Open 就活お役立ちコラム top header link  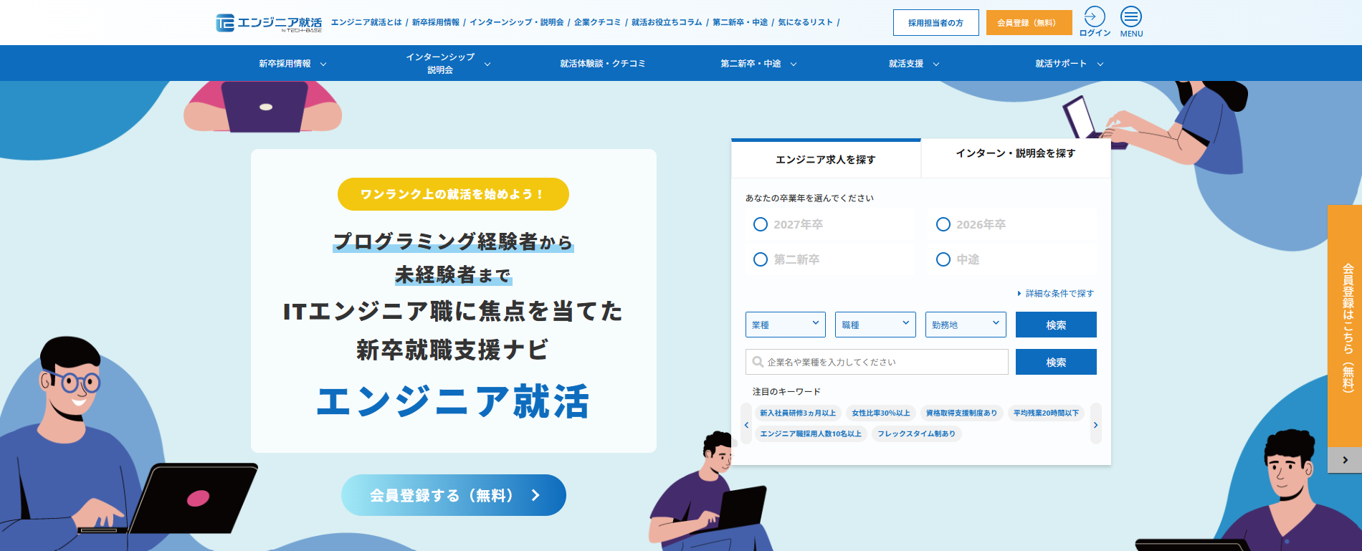(667, 22)
